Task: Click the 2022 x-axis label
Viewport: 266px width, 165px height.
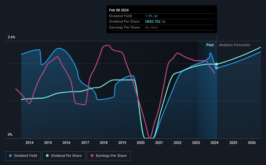Action: click(x=178, y=143)
